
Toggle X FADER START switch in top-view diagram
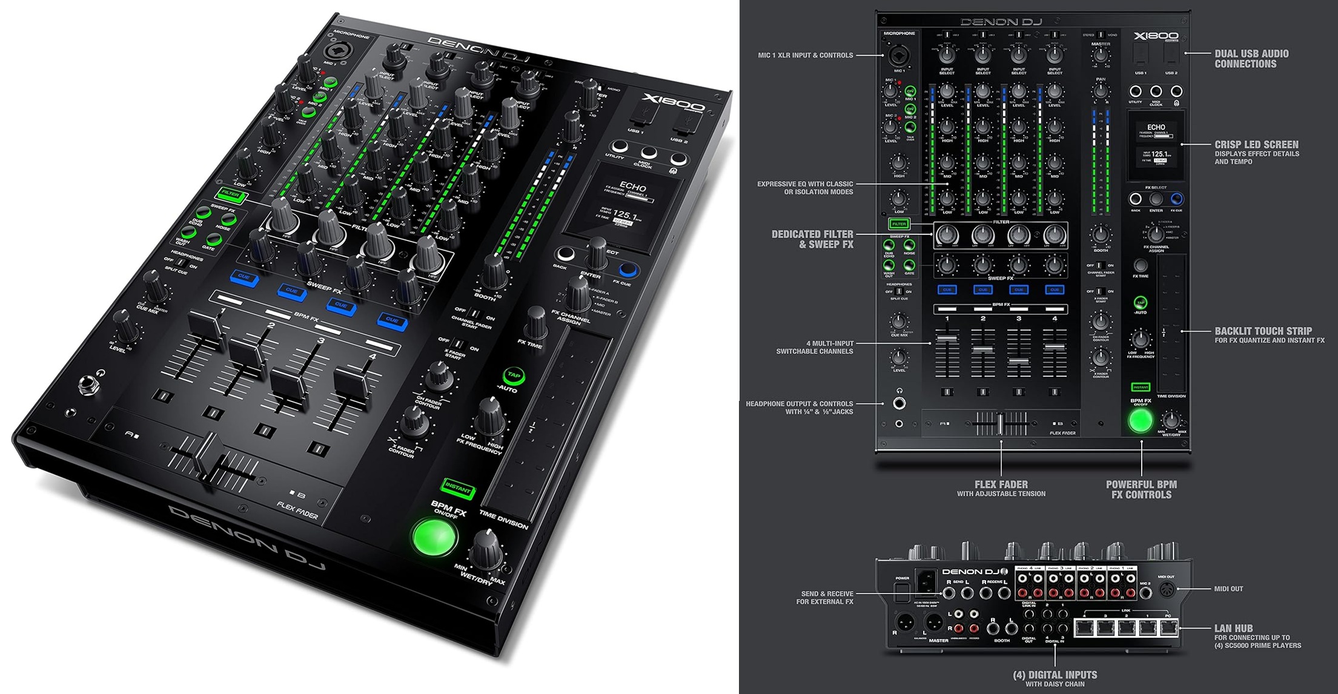(1101, 292)
